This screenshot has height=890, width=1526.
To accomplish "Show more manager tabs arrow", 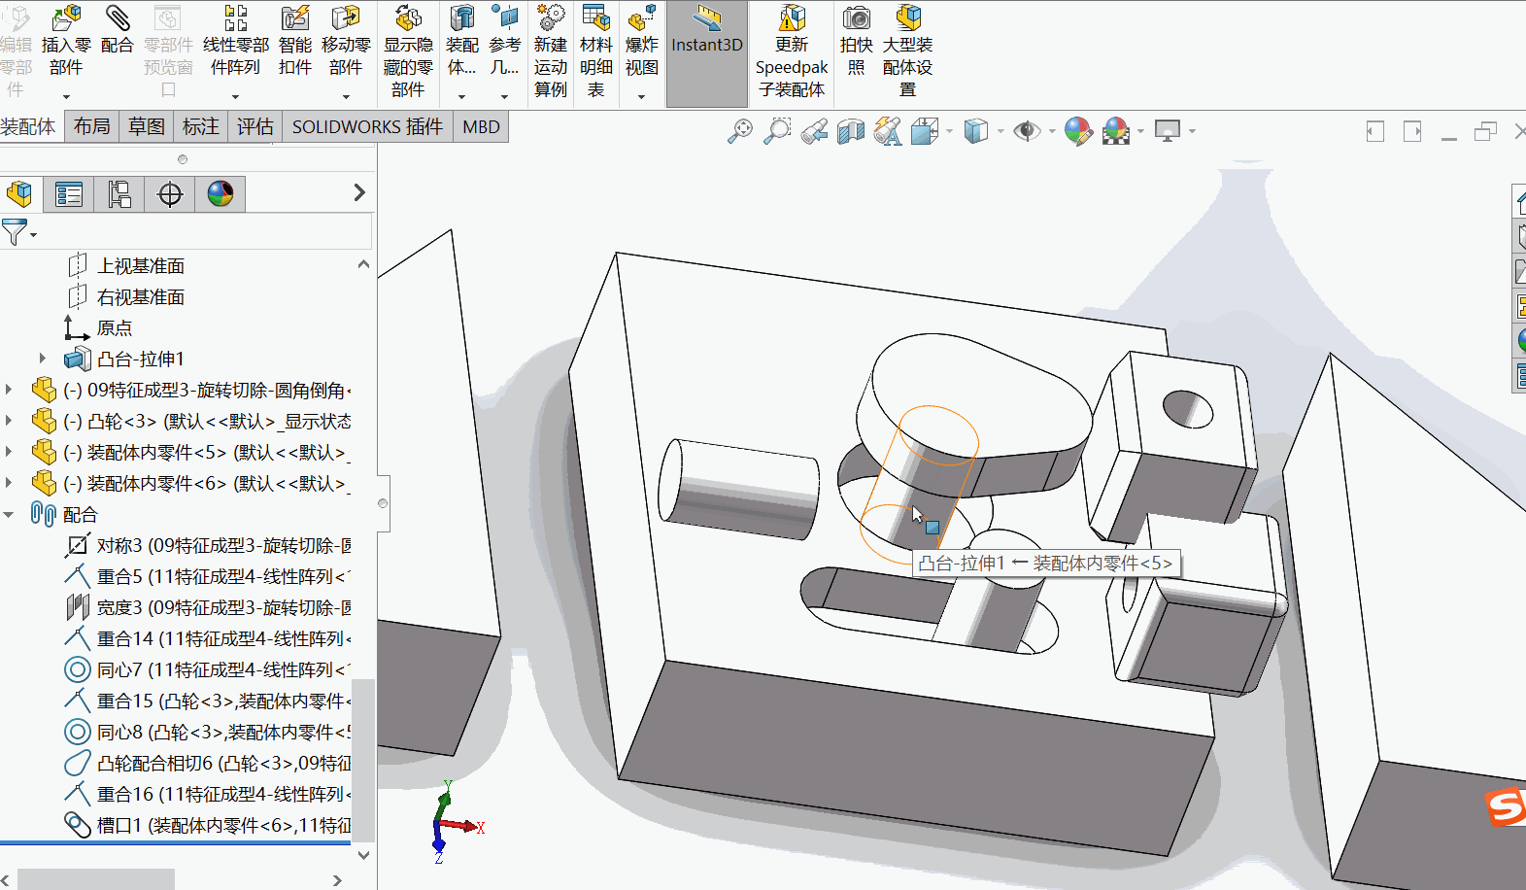I will pos(359,192).
